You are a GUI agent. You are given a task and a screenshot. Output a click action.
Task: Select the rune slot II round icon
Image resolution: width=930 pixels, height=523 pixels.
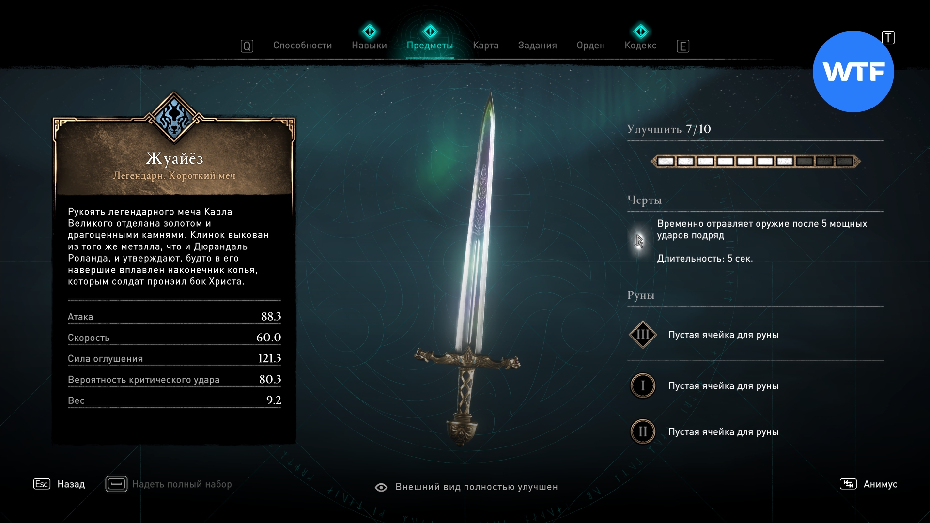pyautogui.click(x=643, y=431)
